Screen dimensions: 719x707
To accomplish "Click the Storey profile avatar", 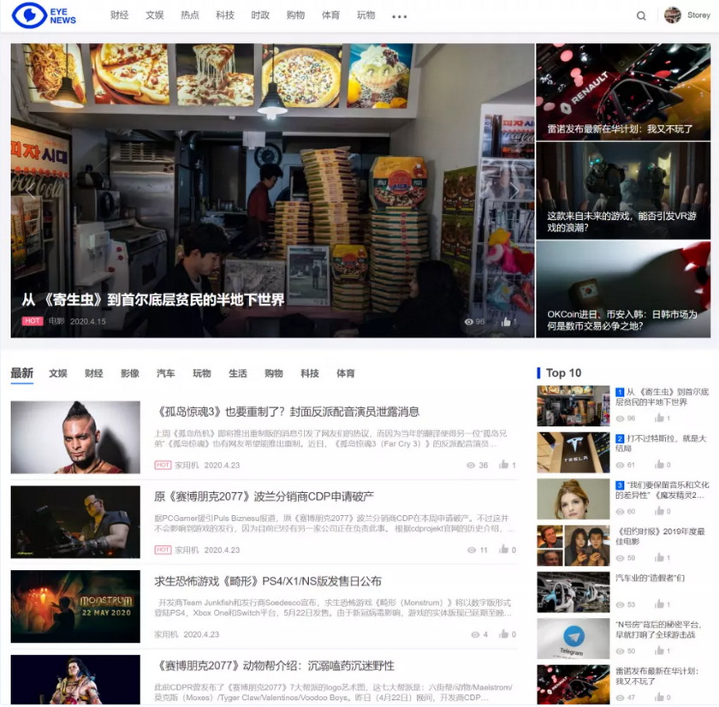I will pos(674,15).
